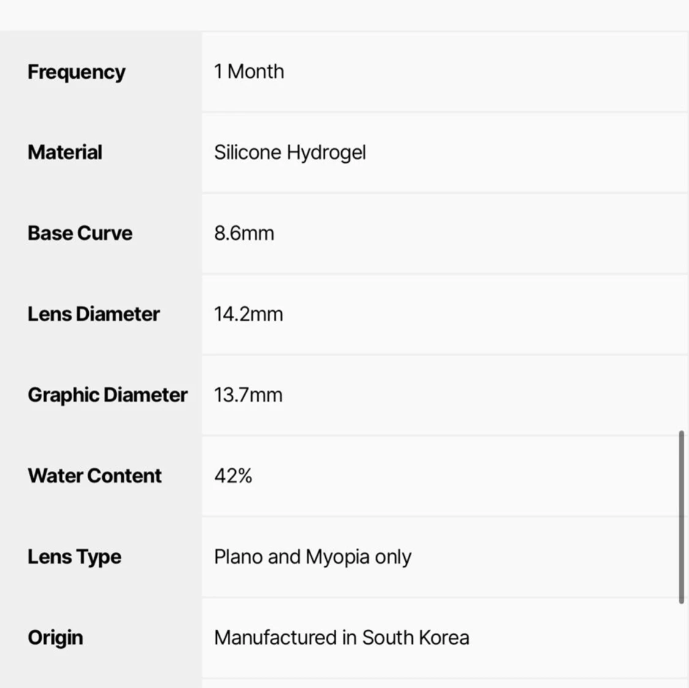This screenshot has width=689, height=688.
Task: Select the 1 Month value
Action: 249,72
